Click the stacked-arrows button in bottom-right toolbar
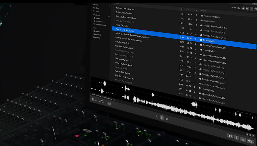 click(243, 139)
